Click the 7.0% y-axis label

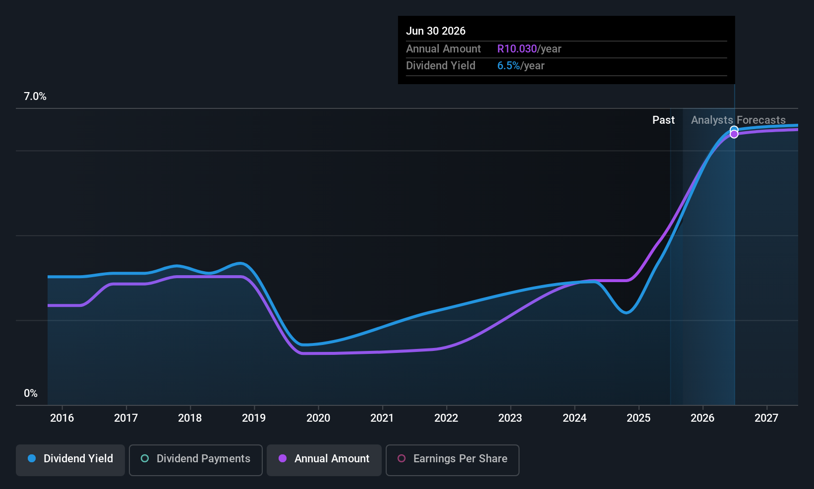coord(35,97)
